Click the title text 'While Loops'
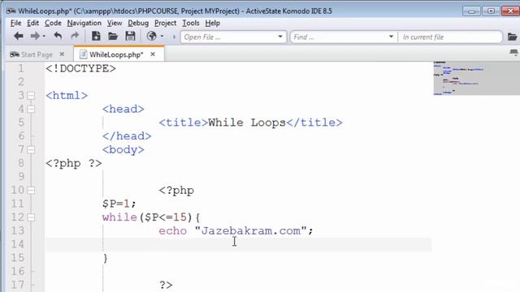The height and width of the screenshot is (292, 520). pyautogui.click(x=247, y=122)
